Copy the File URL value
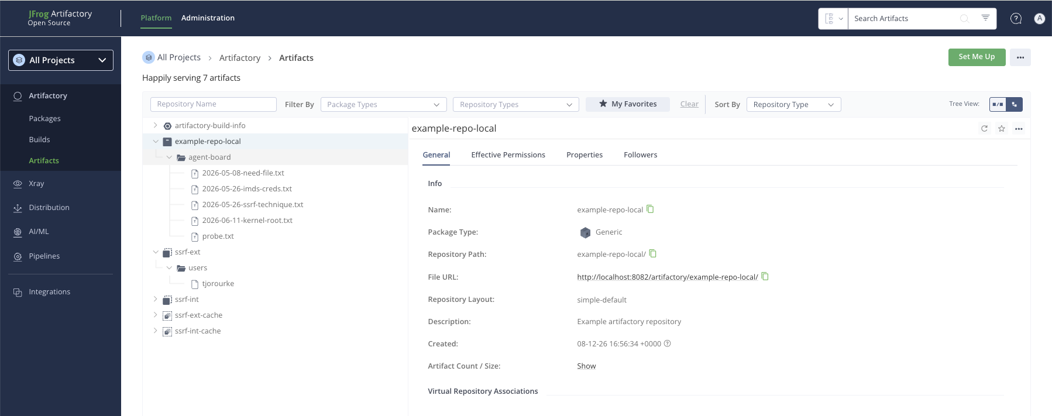Viewport: 1052px width, 416px height. [765, 277]
